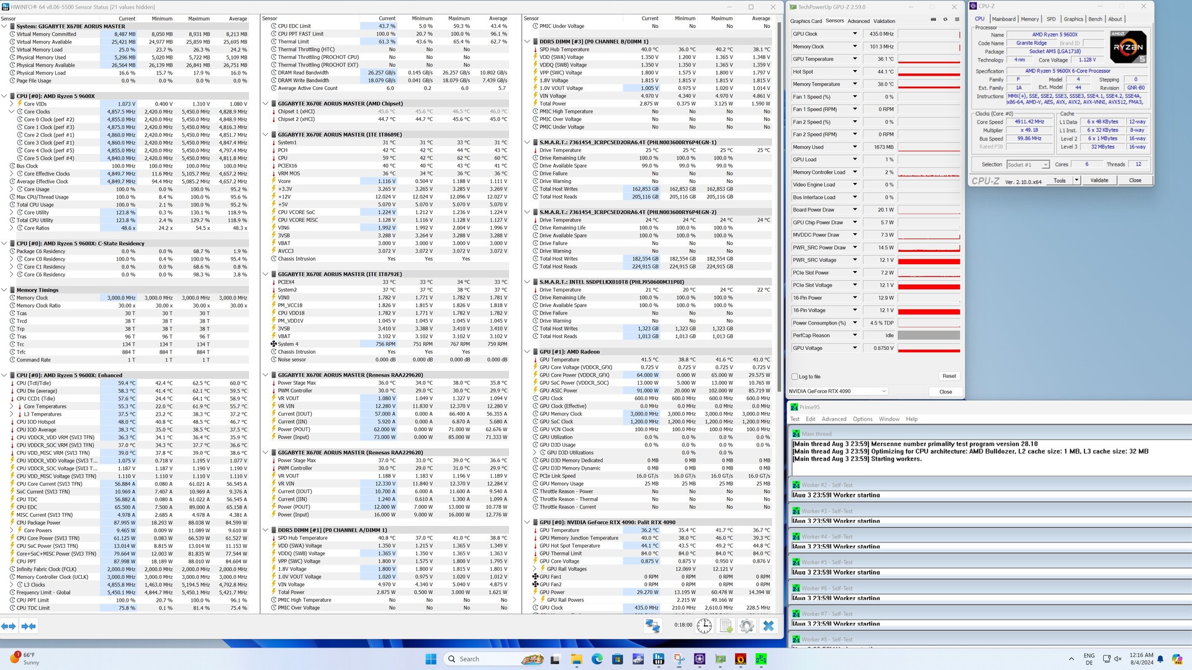The image size is (1192, 670).
Task: Open HWiNFO sensor settings gear icon
Action: coord(747,625)
